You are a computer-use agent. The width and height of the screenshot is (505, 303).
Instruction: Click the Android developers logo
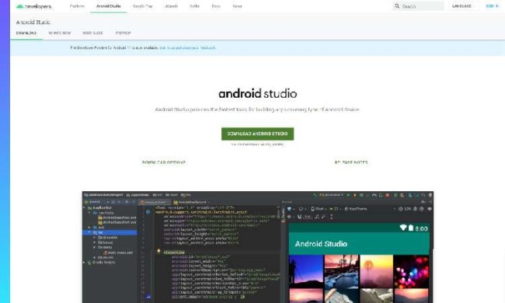point(34,6)
